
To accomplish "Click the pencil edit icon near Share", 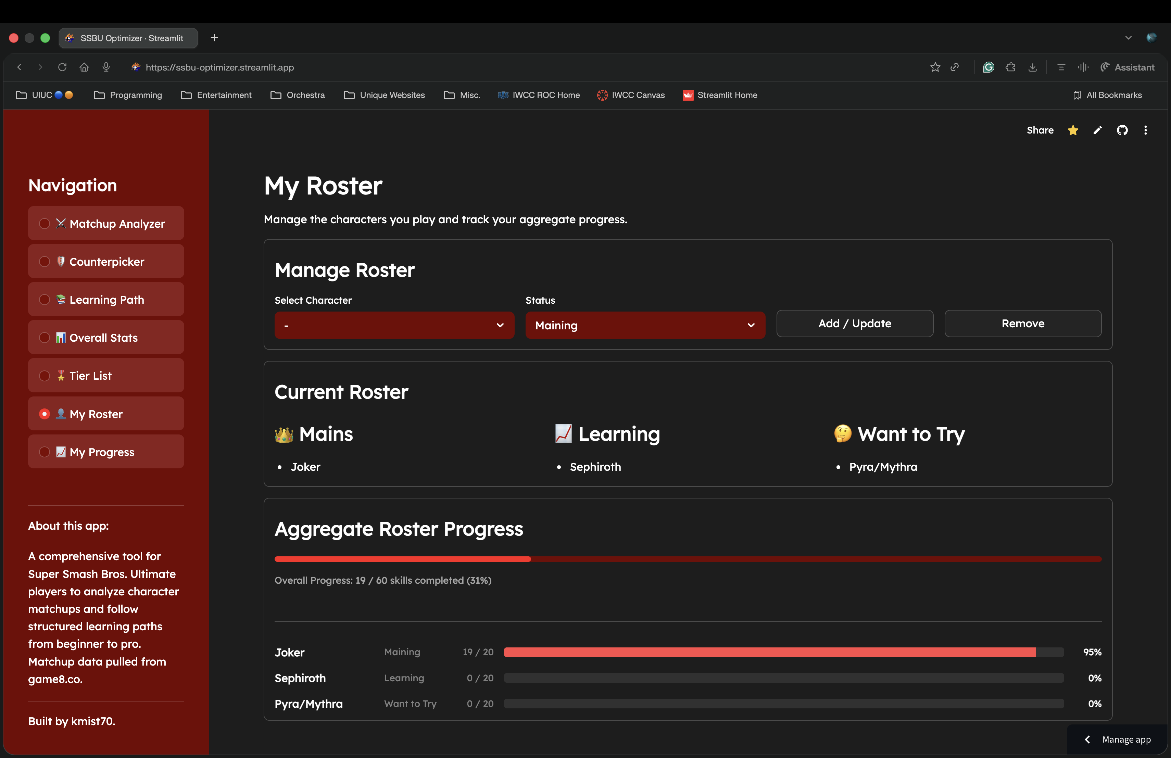I will click(1097, 130).
